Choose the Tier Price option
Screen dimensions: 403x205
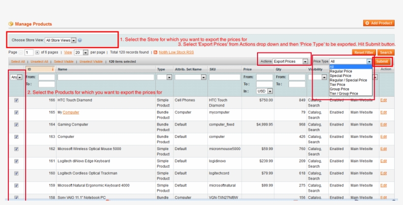tap(351, 85)
